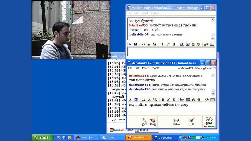Toggle bold formatting in danaburke123 chat
This screenshot has height=141, width=251.
pos(163,100)
